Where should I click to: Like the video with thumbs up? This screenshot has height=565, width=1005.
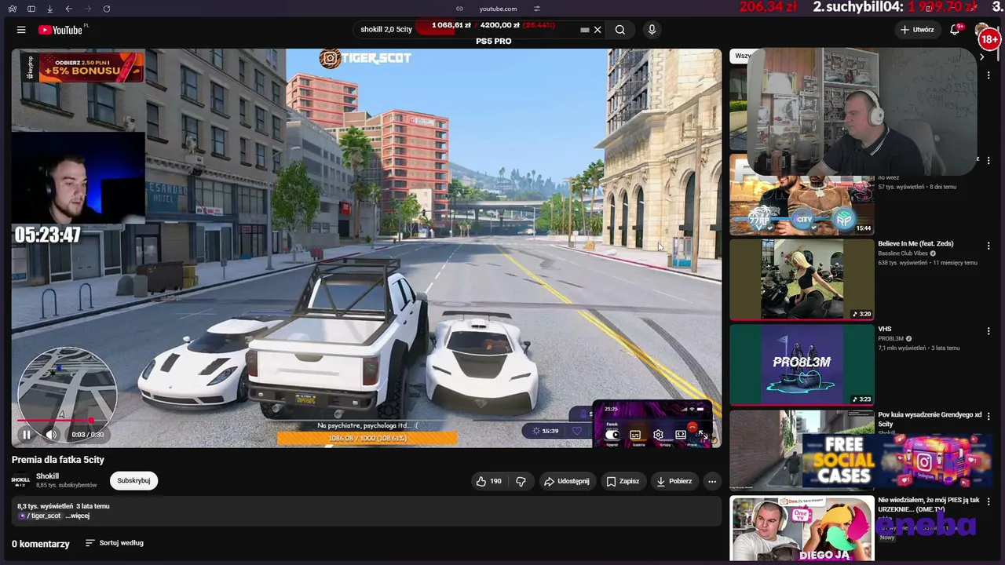pos(488,481)
